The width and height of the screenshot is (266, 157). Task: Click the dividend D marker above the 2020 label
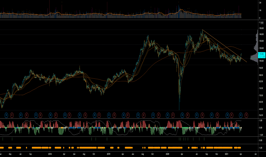(x=168, y=115)
